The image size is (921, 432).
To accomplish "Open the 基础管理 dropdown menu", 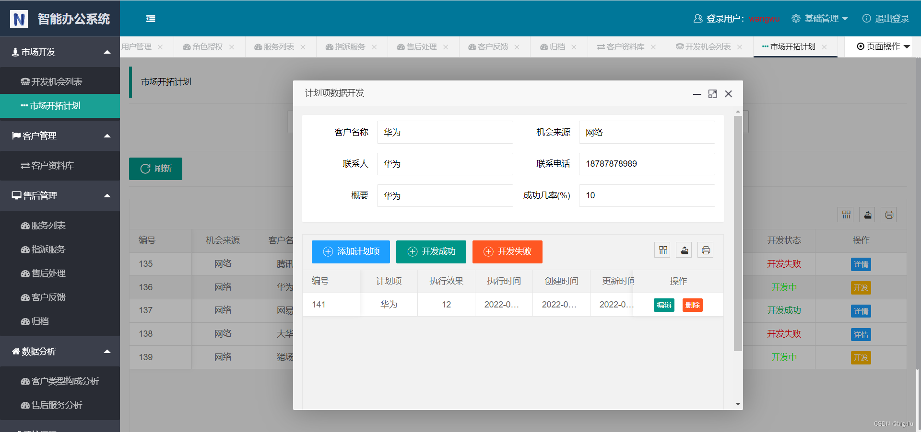I will (820, 19).
